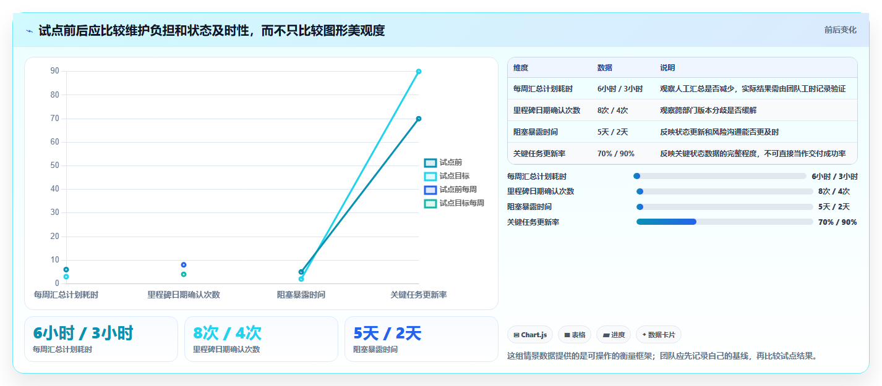Click the 每周汇总计划耗时 progress bar
This screenshot has height=386, width=882.
click(721, 176)
